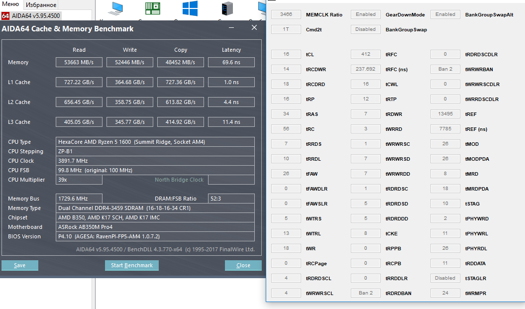Open the Motherboard category icon in AIDA64

pyautogui.click(x=153, y=8)
